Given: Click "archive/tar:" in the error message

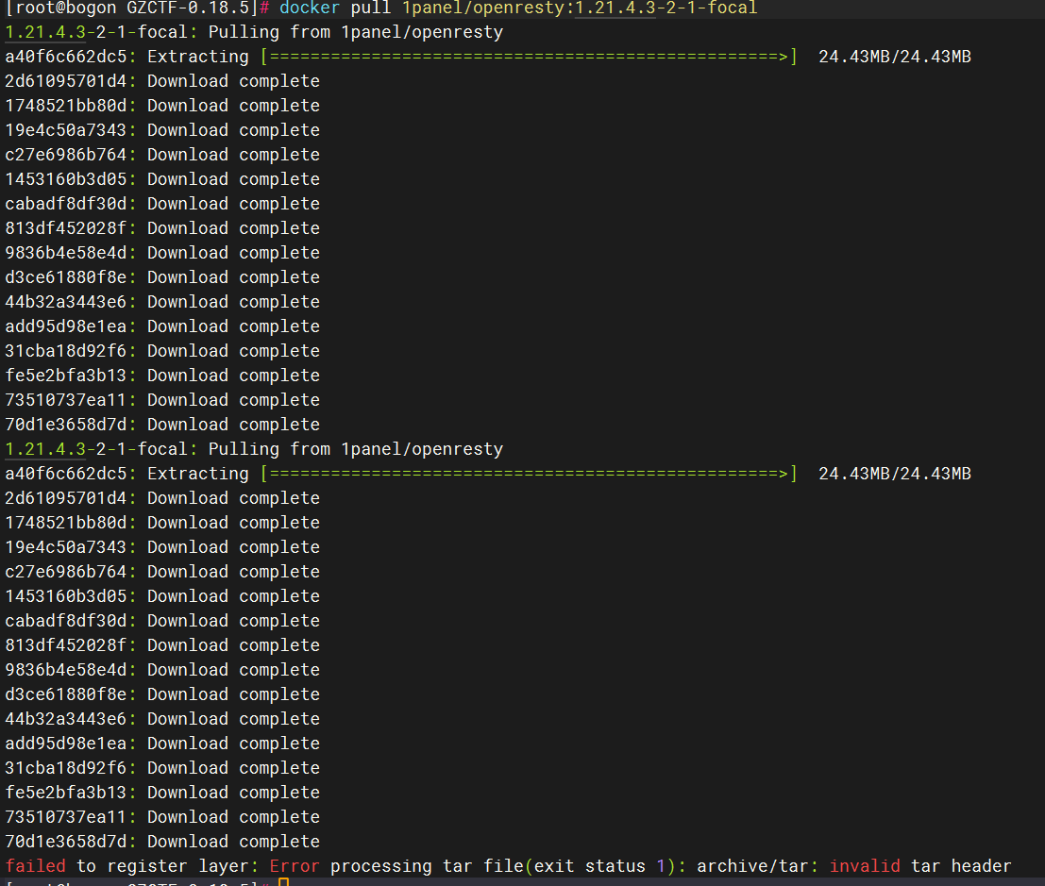Looking at the screenshot, I should tap(758, 866).
